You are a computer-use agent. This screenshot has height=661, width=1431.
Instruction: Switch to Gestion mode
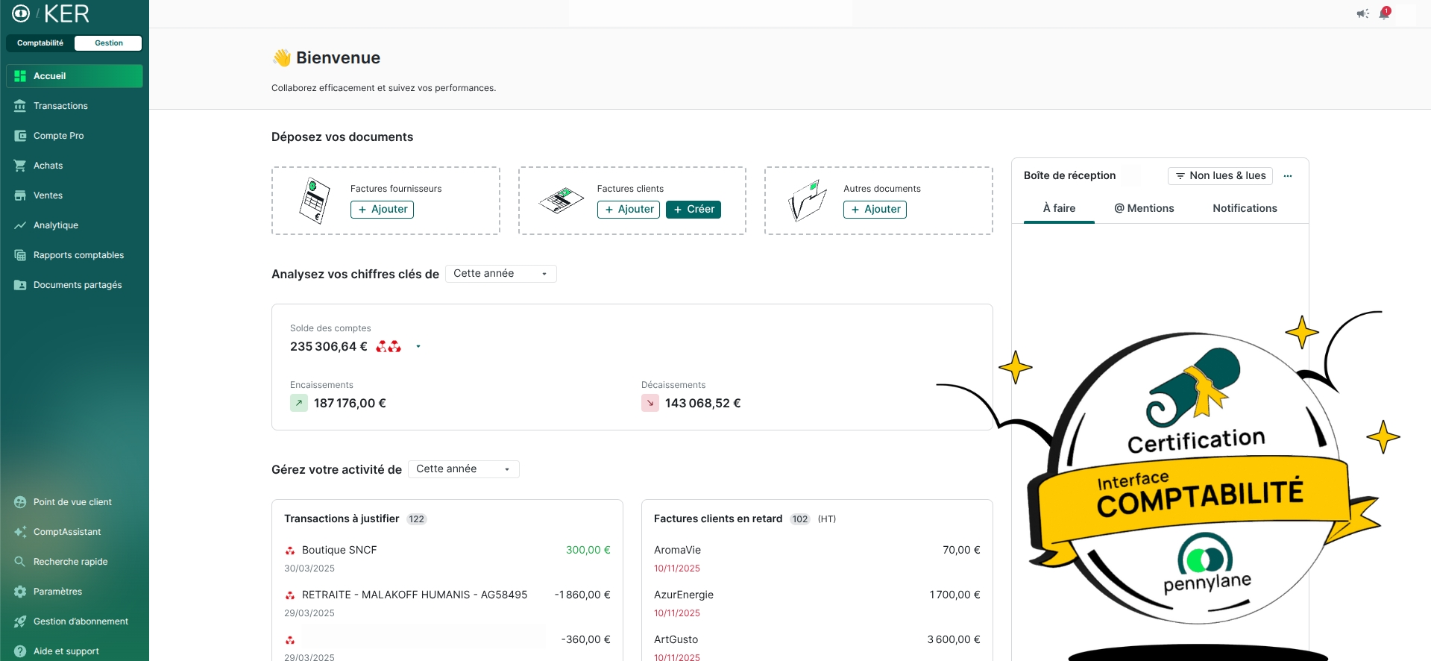[x=109, y=43]
